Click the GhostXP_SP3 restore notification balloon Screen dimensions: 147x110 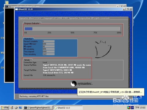[x=111, y=92]
